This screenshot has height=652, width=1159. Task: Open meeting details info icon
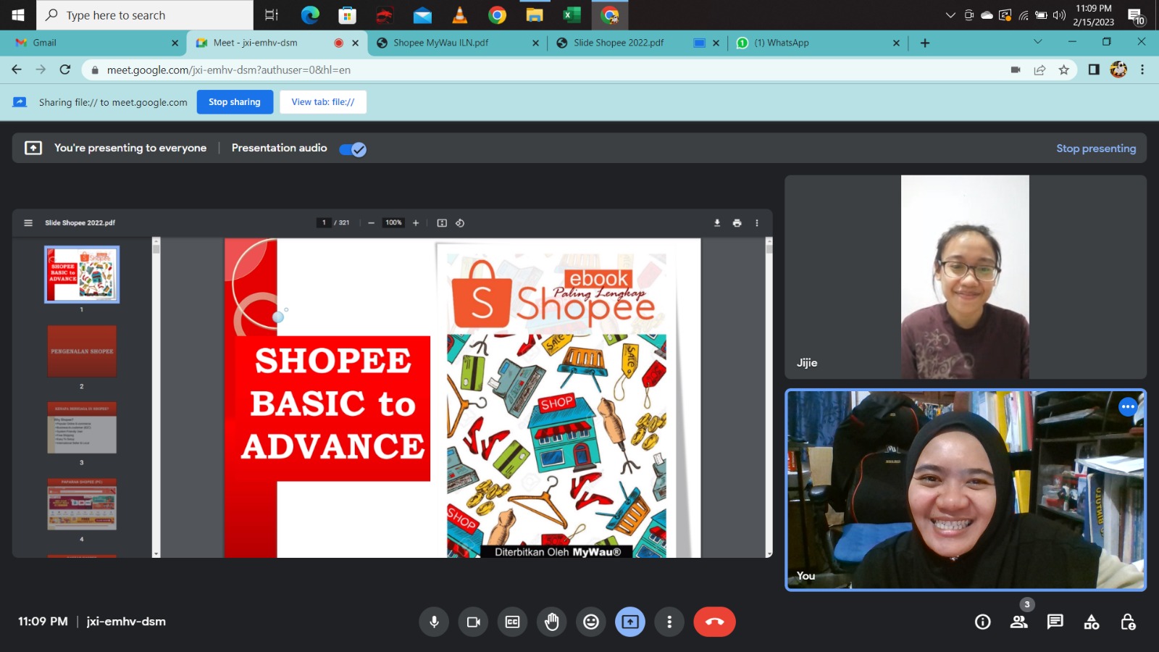[982, 622]
